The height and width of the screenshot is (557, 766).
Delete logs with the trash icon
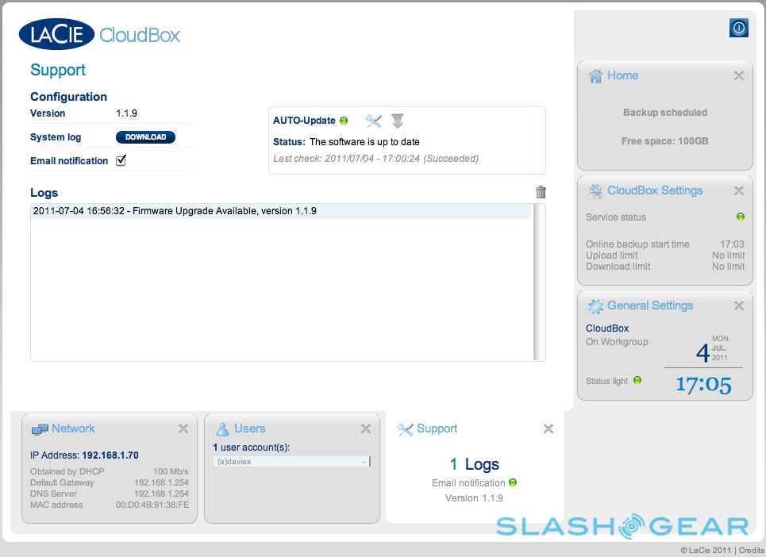[541, 192]
